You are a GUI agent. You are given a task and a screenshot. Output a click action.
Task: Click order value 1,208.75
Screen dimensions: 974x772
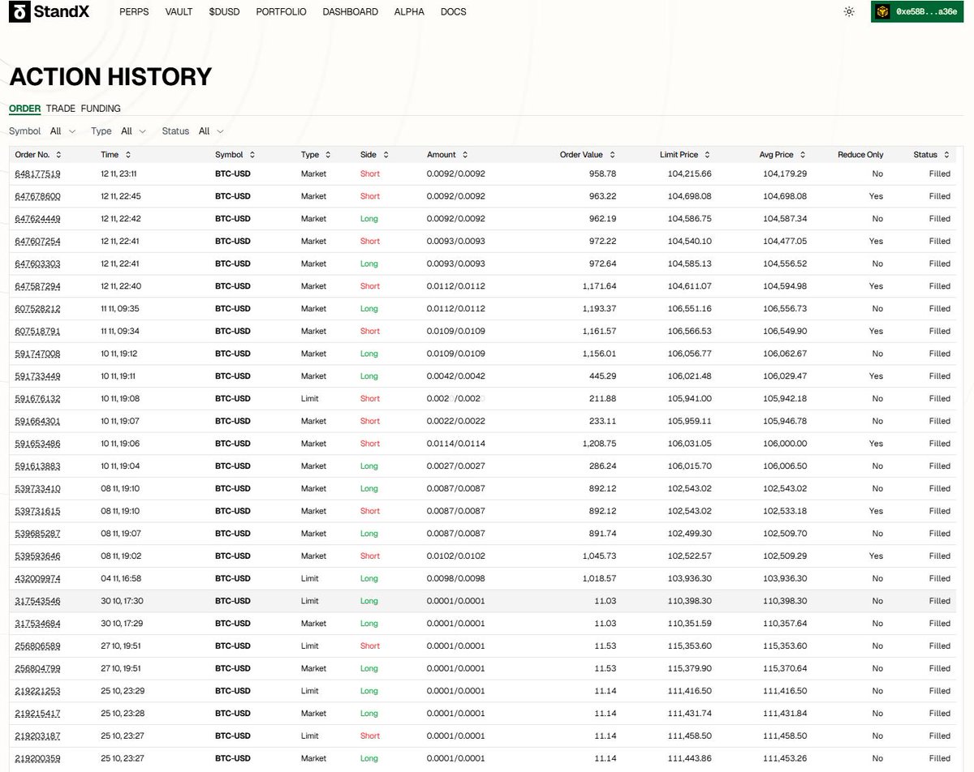click(599, 444)
